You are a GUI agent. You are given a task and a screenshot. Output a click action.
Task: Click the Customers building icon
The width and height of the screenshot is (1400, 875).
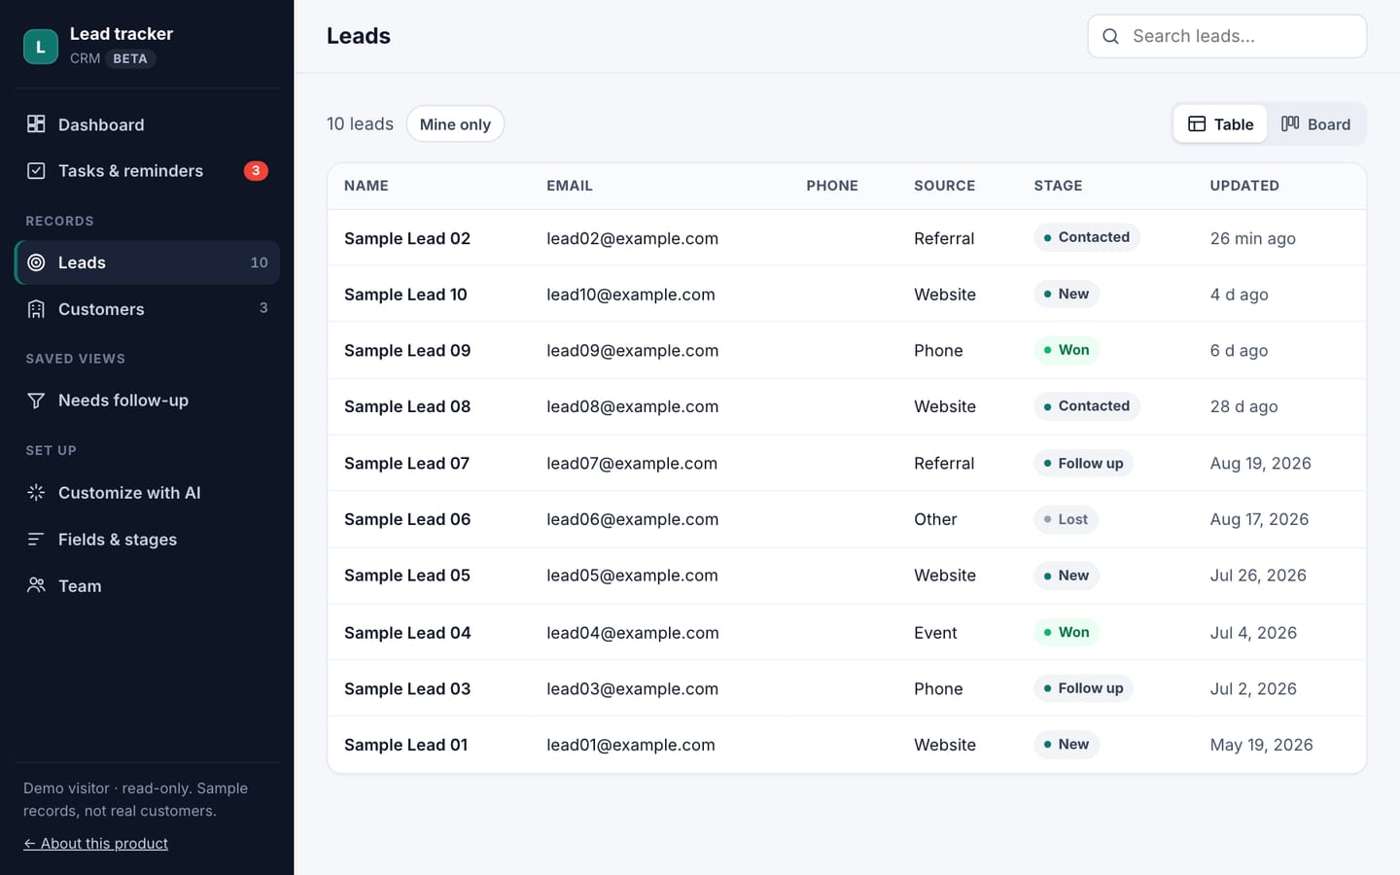(36, 309)
